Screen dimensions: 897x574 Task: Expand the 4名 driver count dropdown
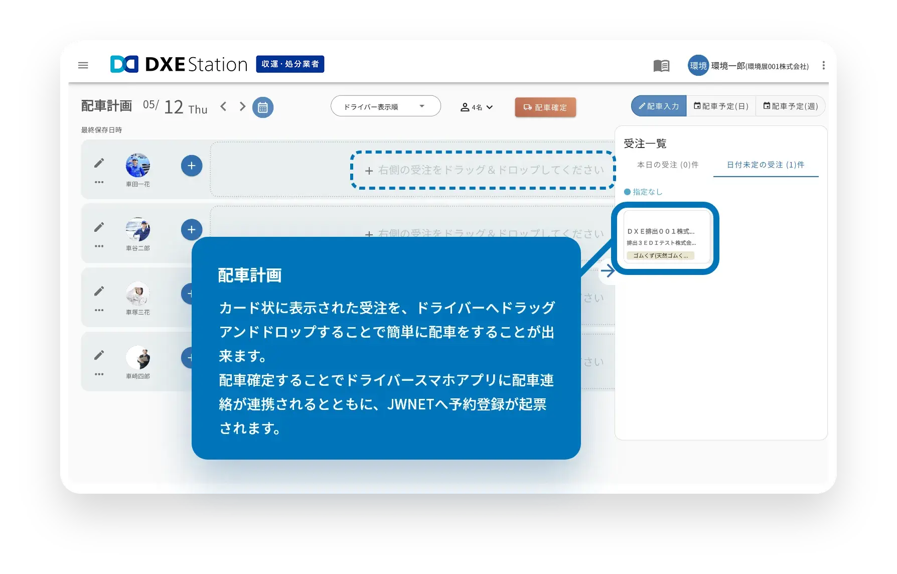tap(476, 106)
